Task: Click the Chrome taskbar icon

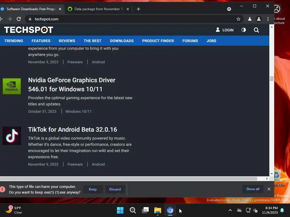Action: (x=170, y=210)
